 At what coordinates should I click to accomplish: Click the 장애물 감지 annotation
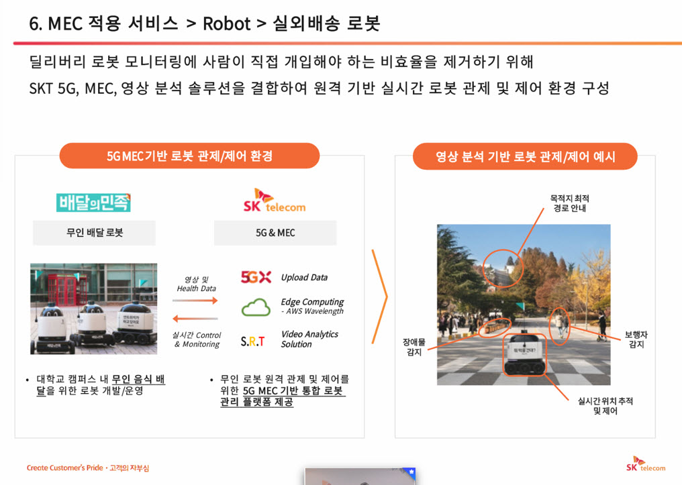coord(414,347)
